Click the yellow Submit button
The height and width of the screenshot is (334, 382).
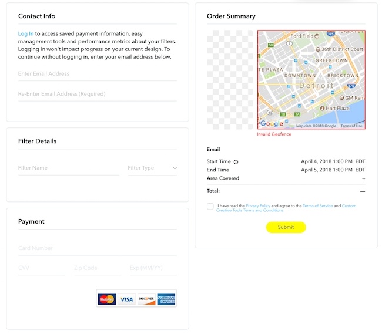click(x=286, y=227)
